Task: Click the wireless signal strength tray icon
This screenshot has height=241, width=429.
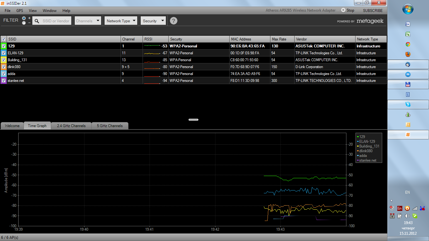Action: 415,208
